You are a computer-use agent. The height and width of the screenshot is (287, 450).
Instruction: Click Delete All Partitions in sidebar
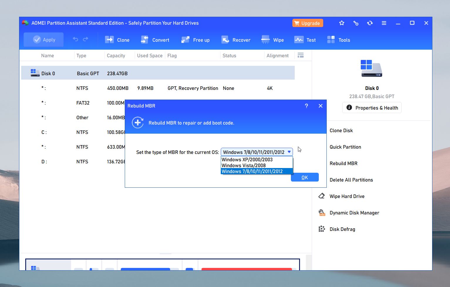(x=351, y=180)
